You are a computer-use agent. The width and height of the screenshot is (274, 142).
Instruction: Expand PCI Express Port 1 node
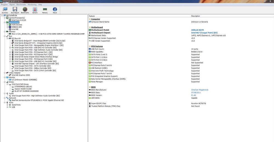(x=10, y=52)
